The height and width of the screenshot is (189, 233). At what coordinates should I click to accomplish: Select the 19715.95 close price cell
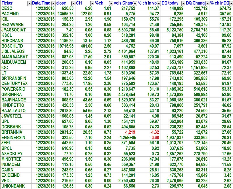tap(65, 46)
